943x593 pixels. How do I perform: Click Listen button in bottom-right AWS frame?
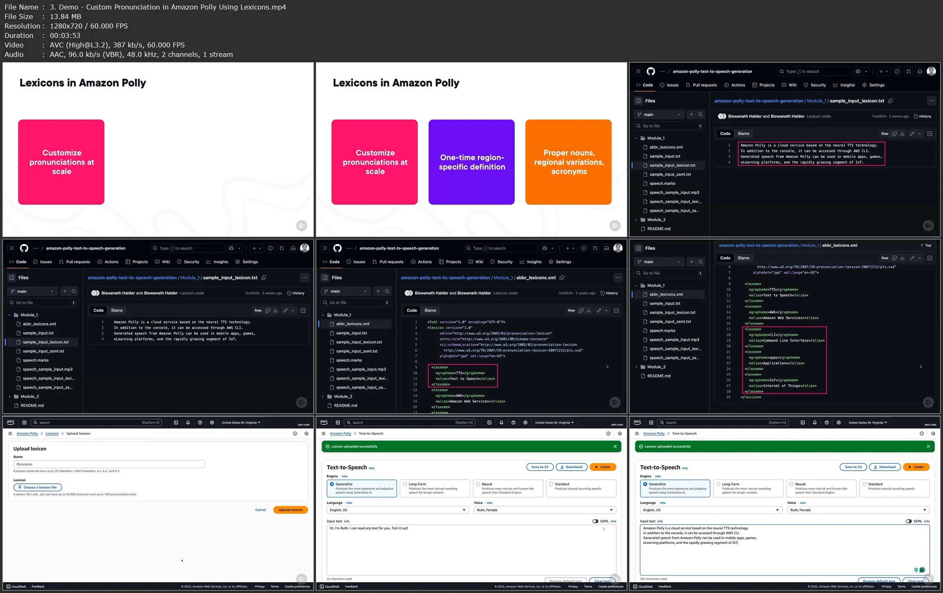[x=916, y=467]
